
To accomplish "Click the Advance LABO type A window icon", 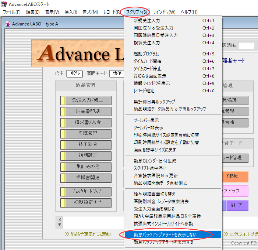I will point(7,24).
